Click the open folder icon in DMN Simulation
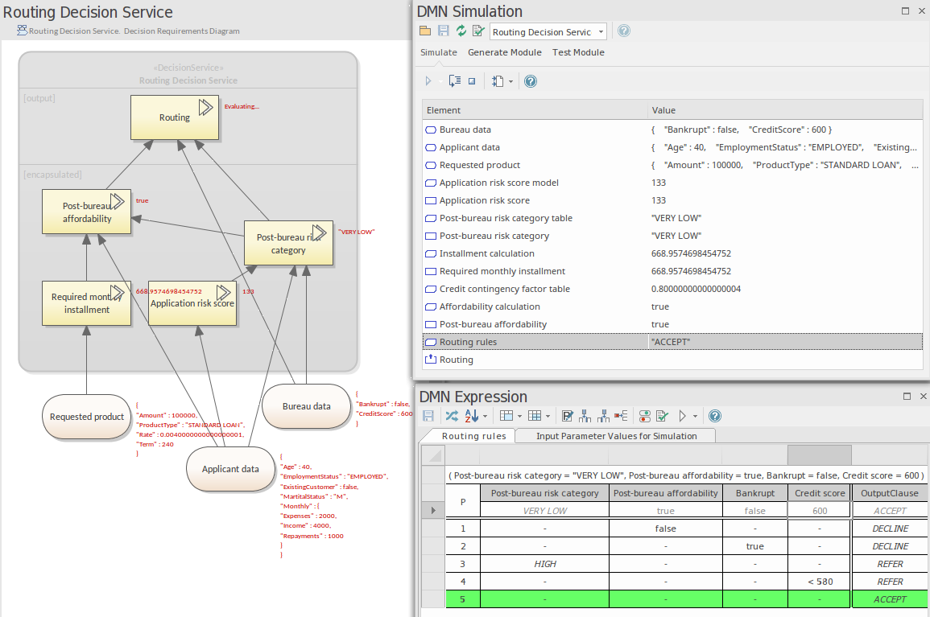 (x=425, y=31)
